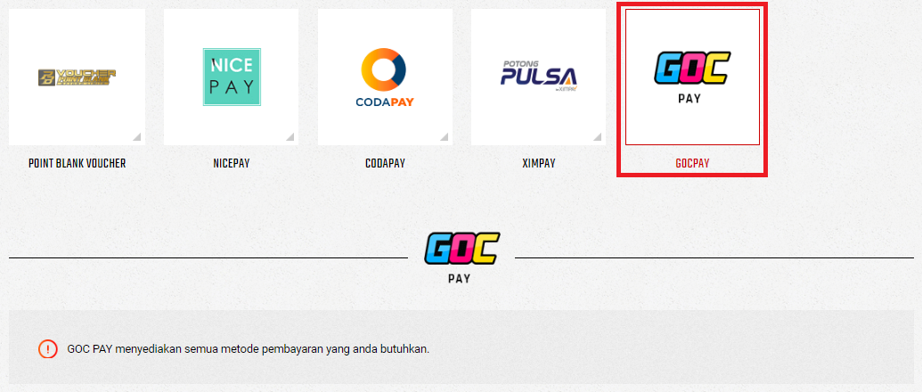Select the Point Blank Voucher logo
This screenshot has height=392, width=922.
77,77
